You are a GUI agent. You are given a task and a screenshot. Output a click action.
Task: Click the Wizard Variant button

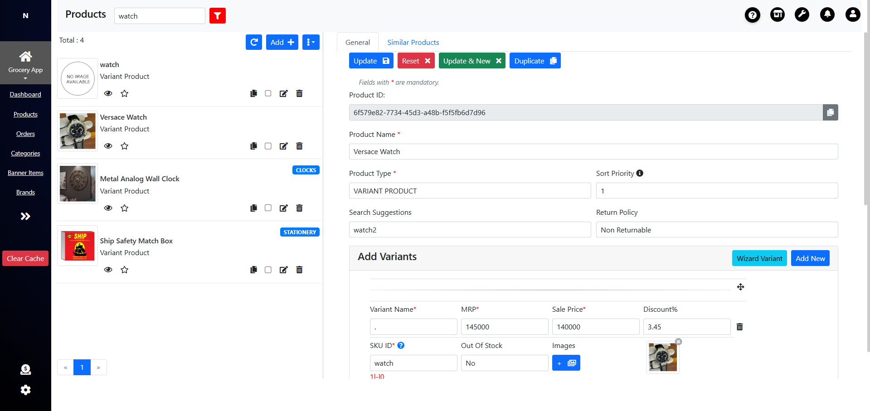coord(759,258)
